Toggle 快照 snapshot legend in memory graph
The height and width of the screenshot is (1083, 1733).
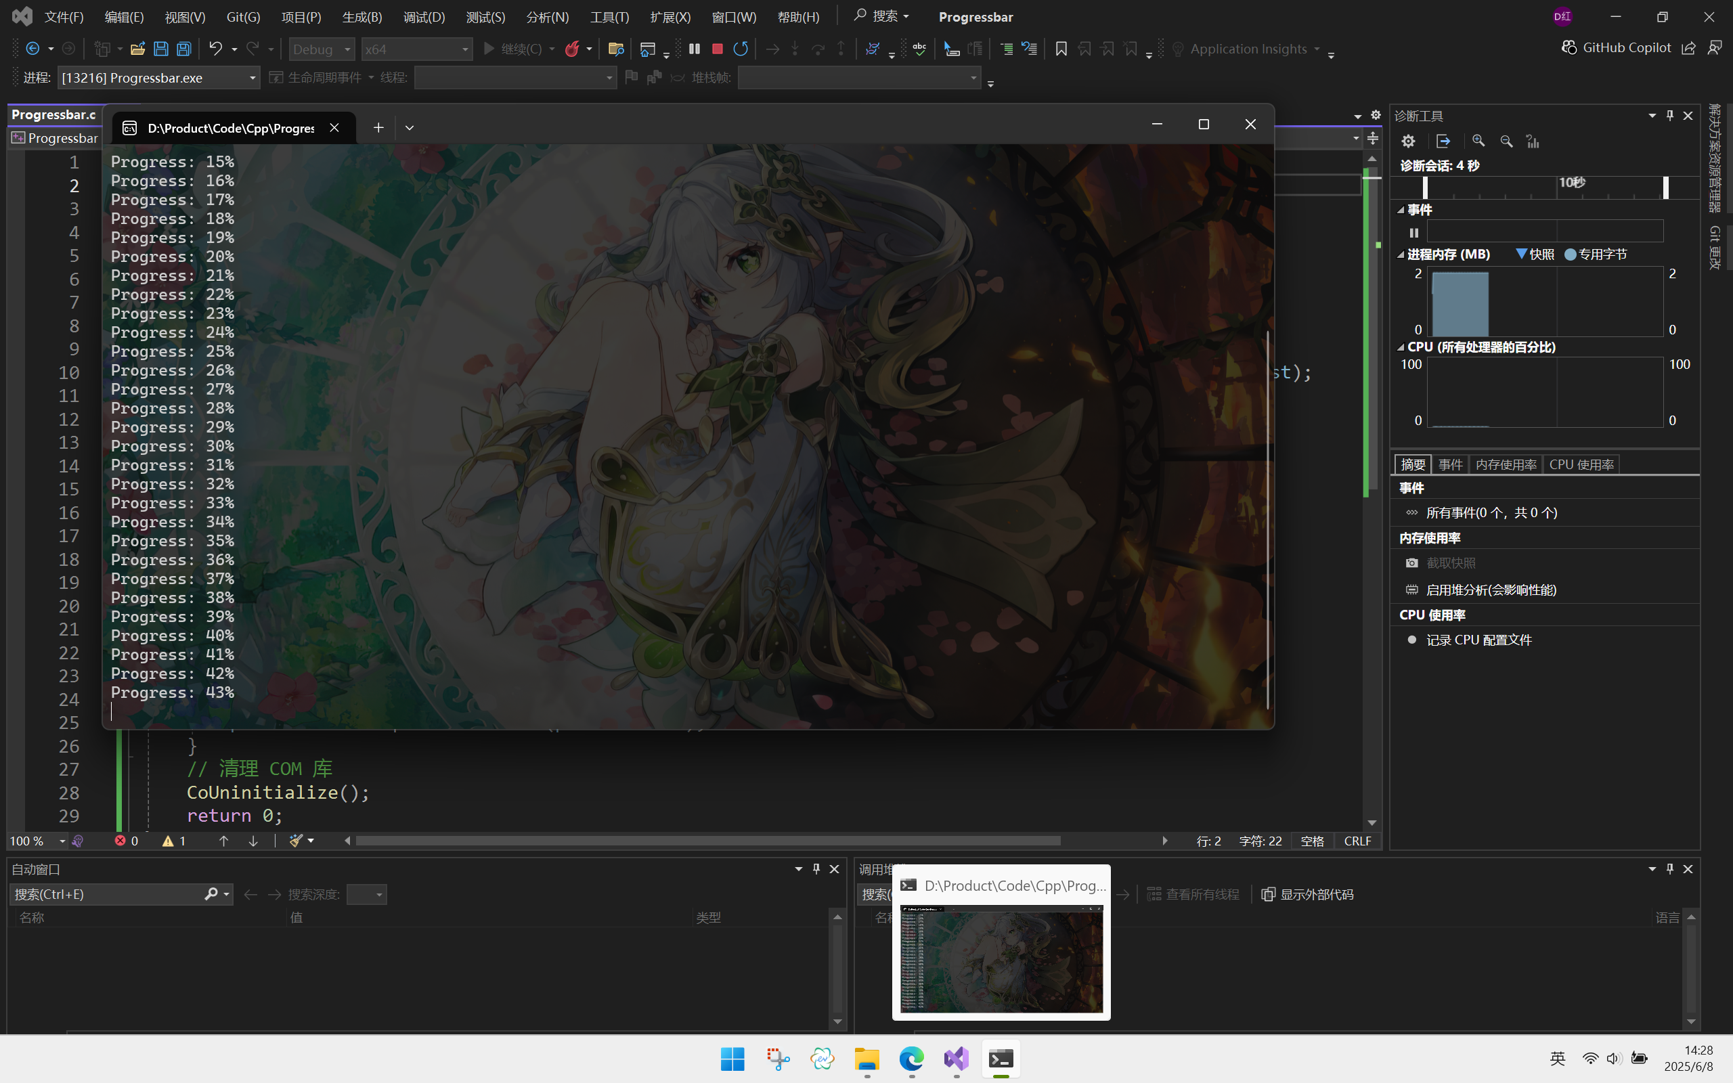(x=1535, y=255)
